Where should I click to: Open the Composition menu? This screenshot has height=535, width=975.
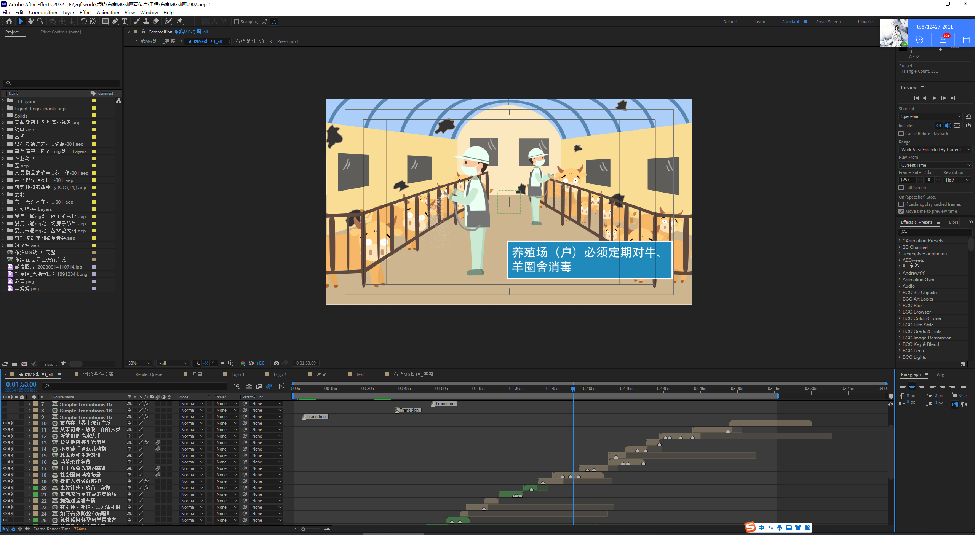43,13
